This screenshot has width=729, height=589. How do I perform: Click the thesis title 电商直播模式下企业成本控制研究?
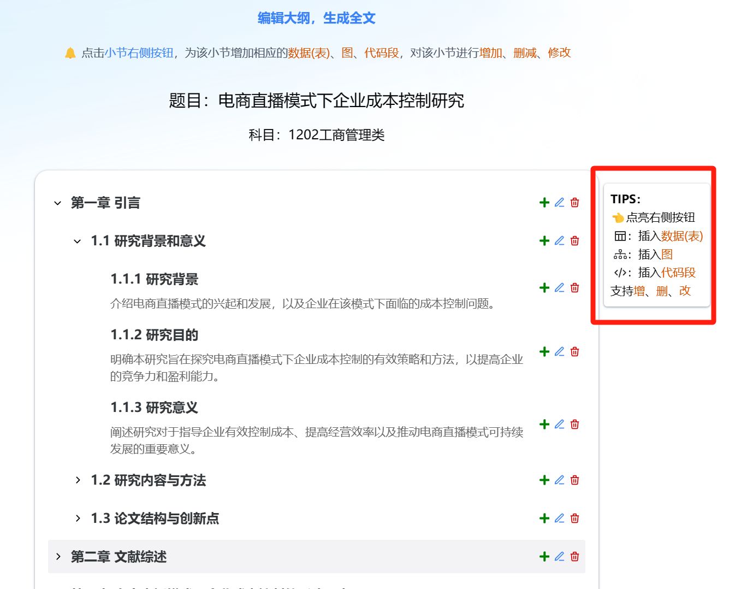tap(341, 101)
